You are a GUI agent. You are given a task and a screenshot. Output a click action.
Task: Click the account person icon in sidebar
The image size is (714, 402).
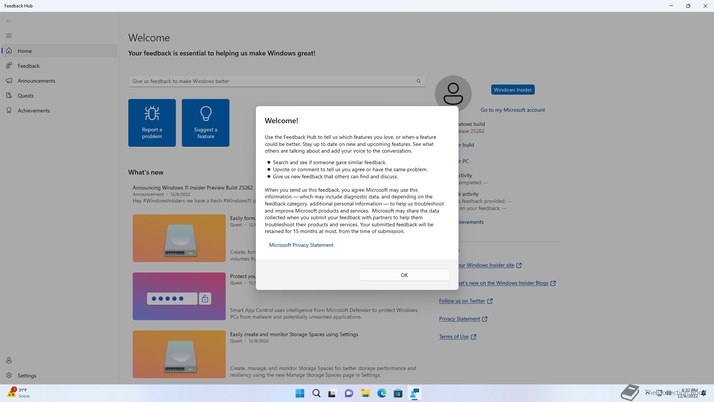(x=9, y=360)
